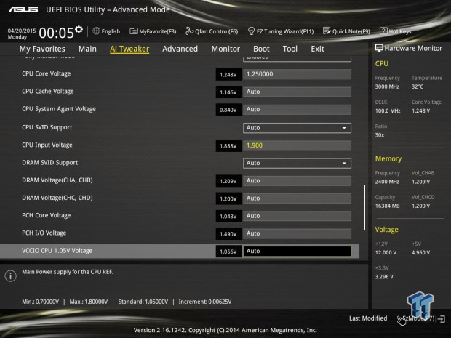Click the 1.056V VCCIO reading box
This screenshot has height=338, width=451.
(x=228, y=252)
